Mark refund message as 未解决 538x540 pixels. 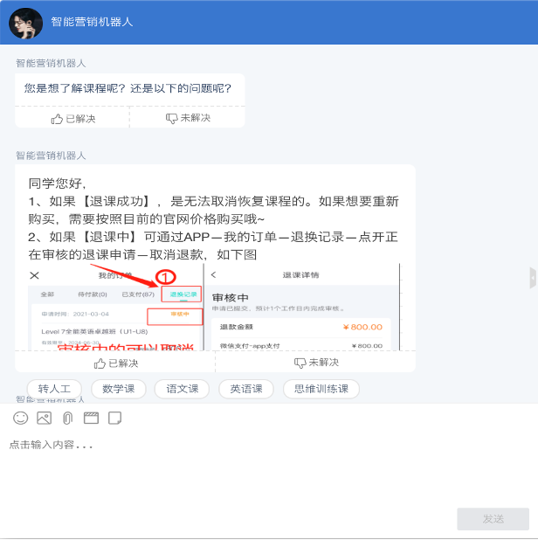tap(316, 363)
